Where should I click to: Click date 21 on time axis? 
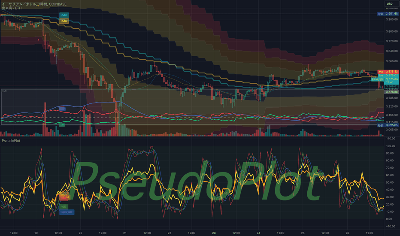click(125, 233)
